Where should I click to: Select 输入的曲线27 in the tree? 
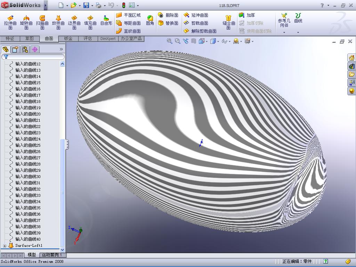pyautogui.click(x=28, y=158)
